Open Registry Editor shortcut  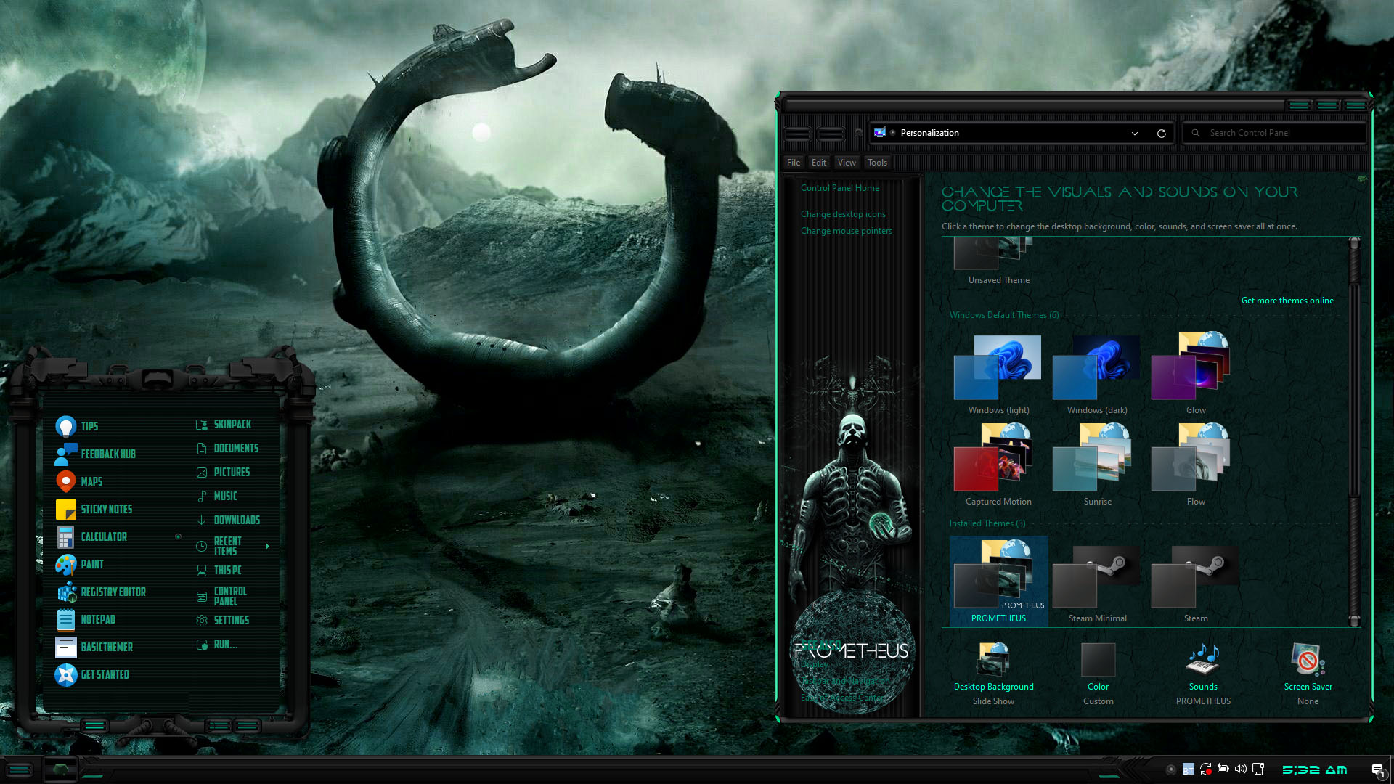pyautogui.click(x=101, y=592)
